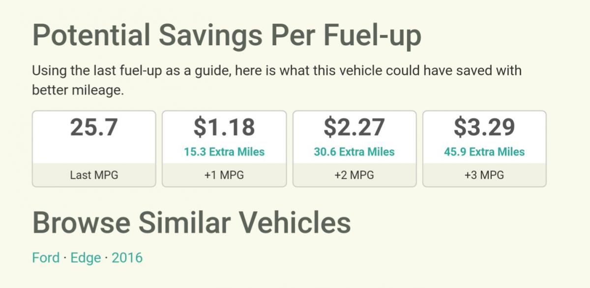
Task: Open the Ford make link
Action: click(46, 258)
